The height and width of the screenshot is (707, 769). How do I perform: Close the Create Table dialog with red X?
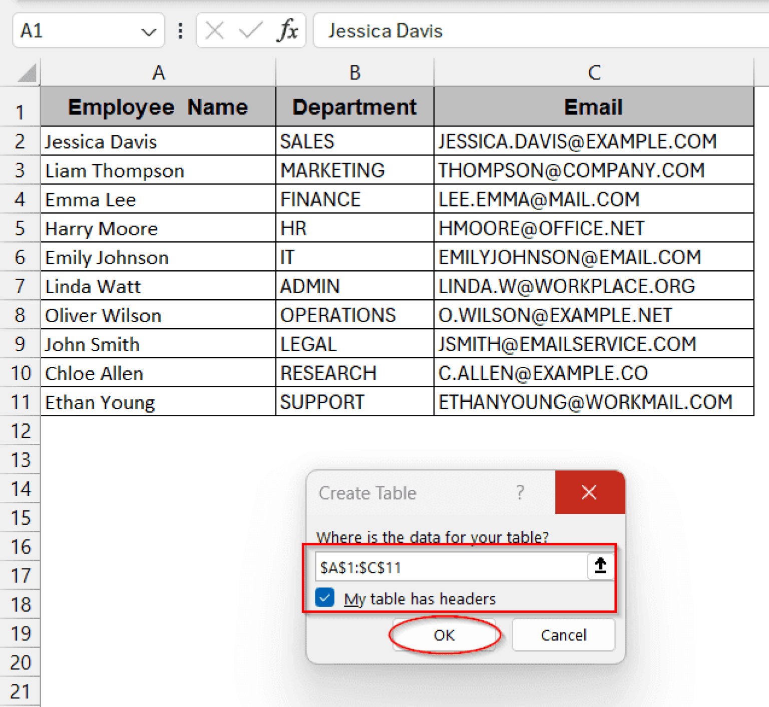pyautogui.click(x=589, y=492)
